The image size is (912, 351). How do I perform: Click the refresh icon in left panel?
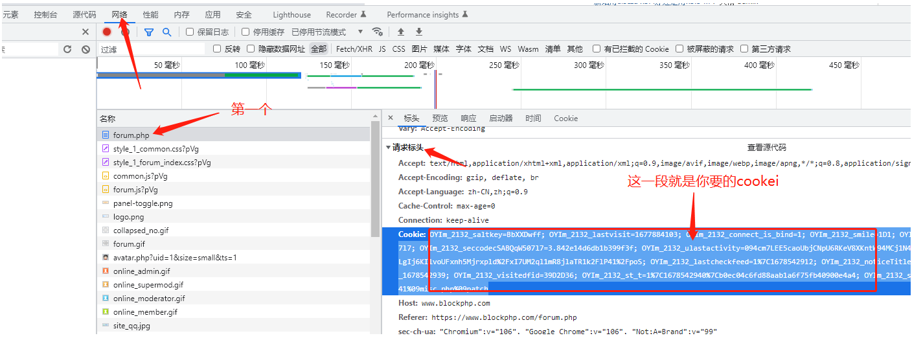[x=67, y=49]
